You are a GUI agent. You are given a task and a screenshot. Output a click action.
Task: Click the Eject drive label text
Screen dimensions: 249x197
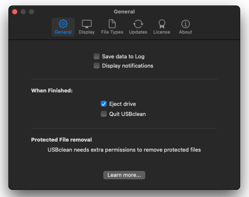[123, 104]
